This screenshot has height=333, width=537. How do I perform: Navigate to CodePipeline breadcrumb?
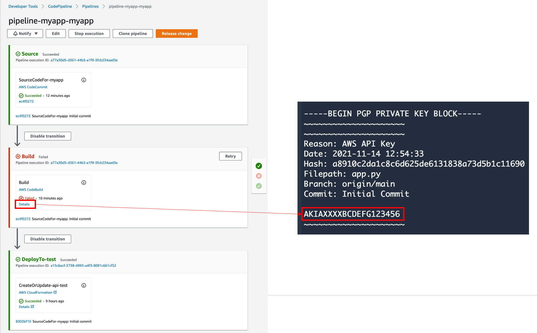[x=60, y=6]
